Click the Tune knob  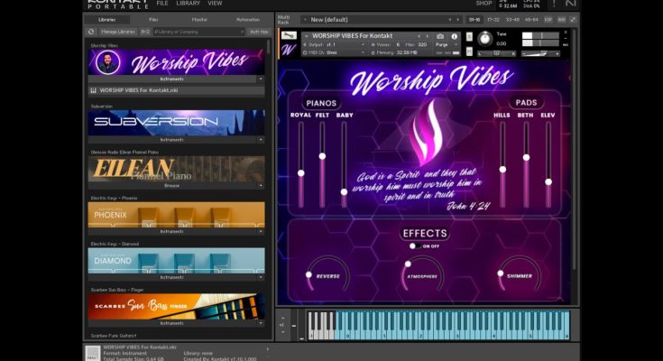tap(485, 39)
